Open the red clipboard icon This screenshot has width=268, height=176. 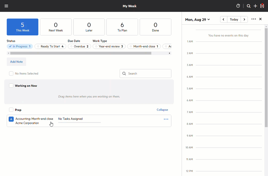point(262,6)
